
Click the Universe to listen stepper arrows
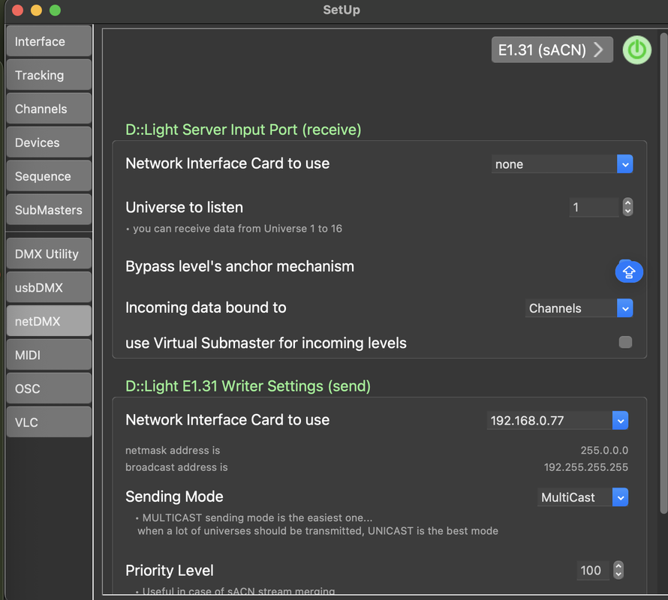click(x=627, y=207)
